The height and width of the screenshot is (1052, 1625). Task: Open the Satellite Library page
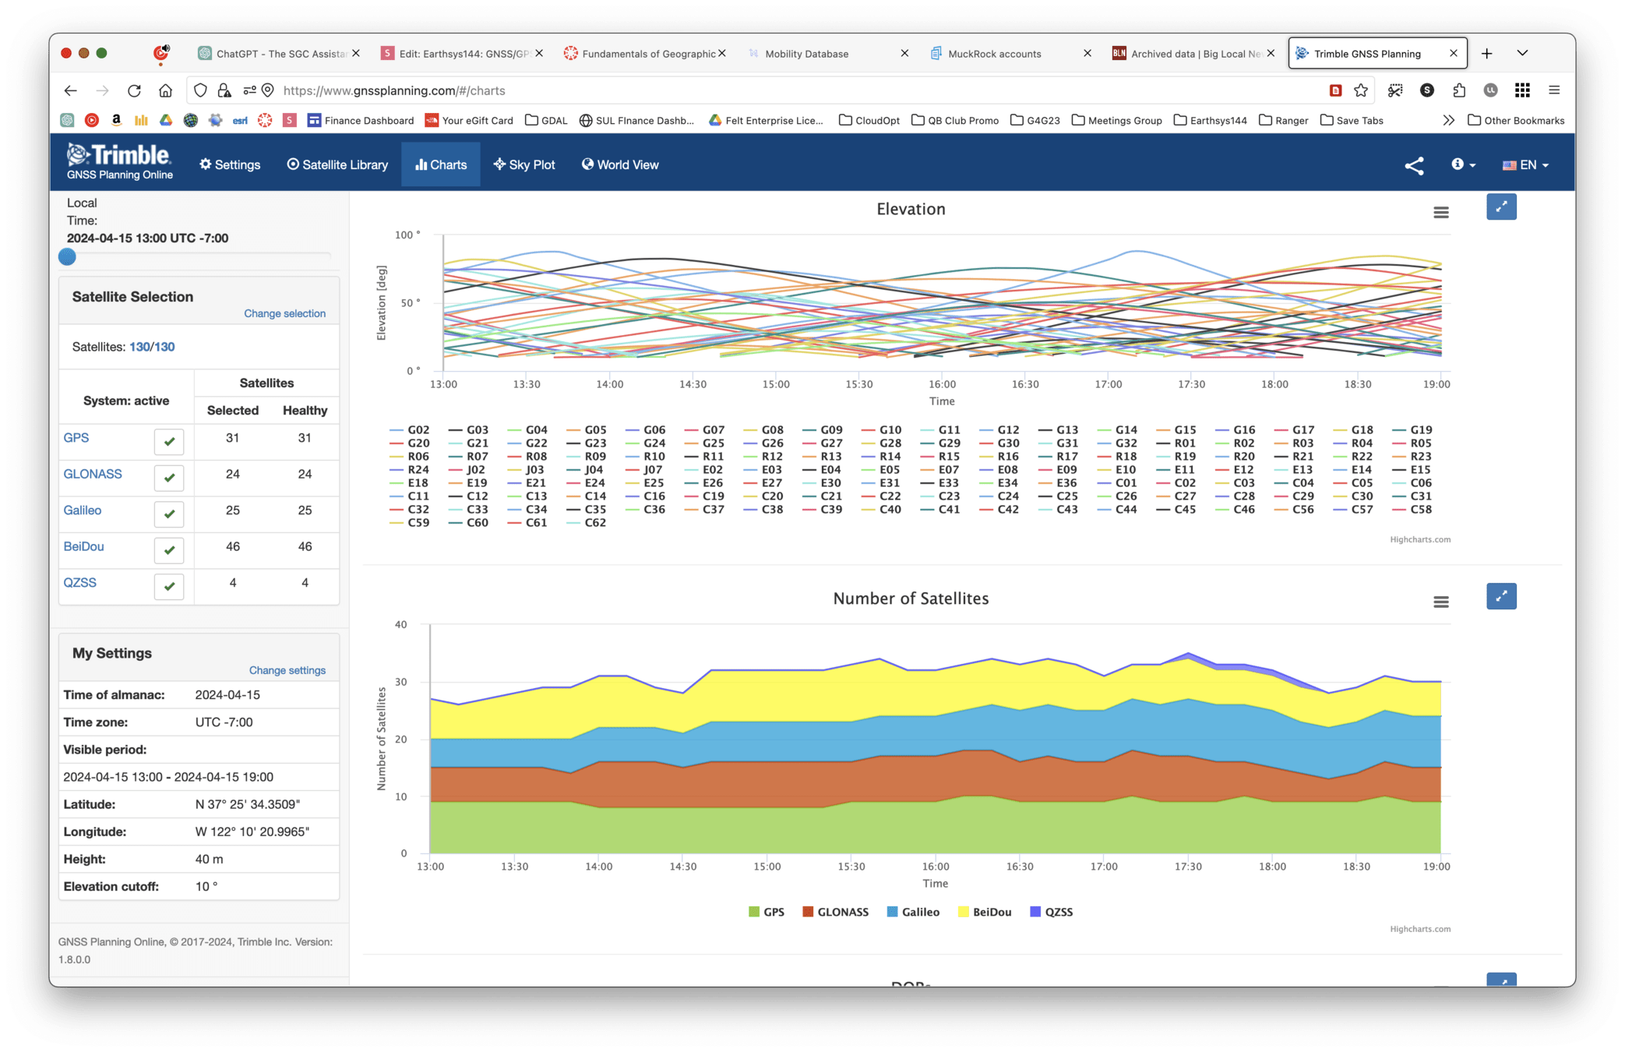pos(337,164)
